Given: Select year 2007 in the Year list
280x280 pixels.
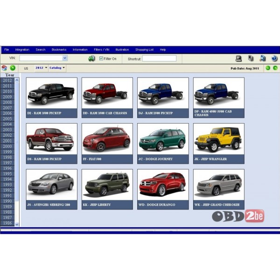Looking at the screenshot, I should pos(7,108).
